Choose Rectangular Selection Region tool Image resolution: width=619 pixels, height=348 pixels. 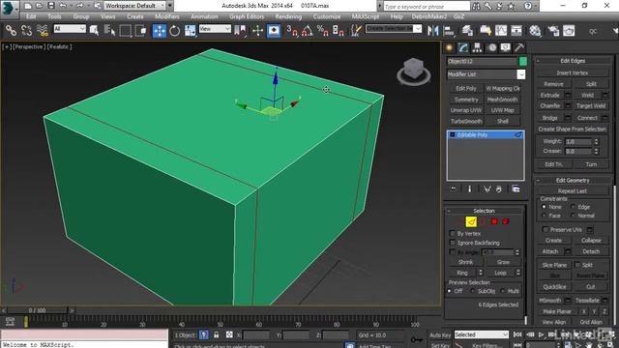click(125, 30)
